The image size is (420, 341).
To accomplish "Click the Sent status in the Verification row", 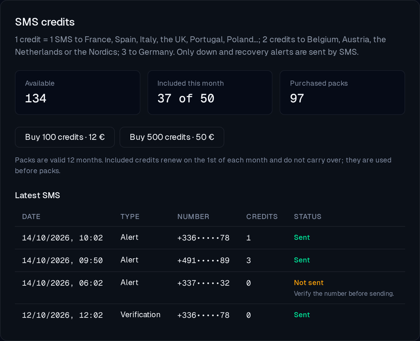I will pyautogui.click(x=302, y=315).
